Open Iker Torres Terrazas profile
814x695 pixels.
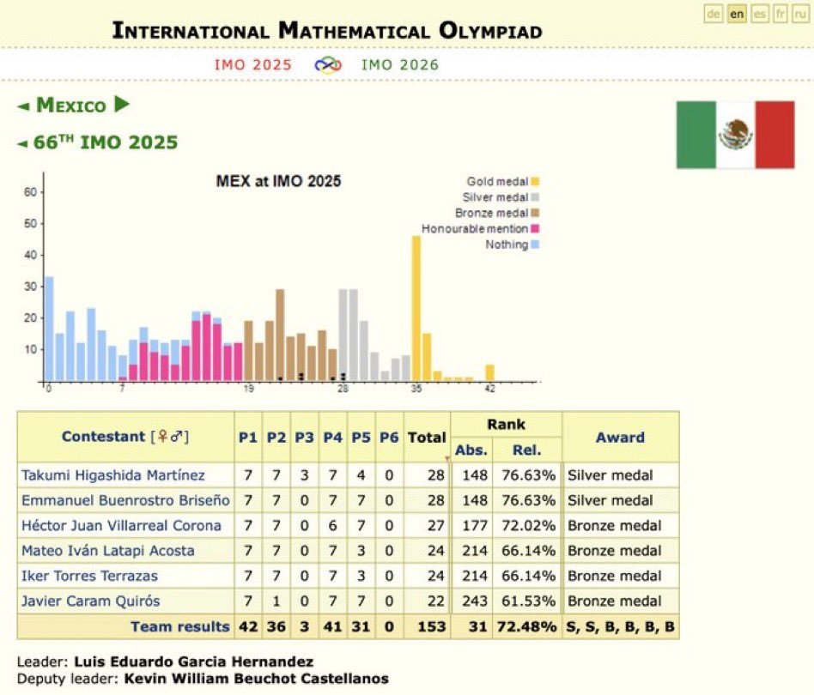[89, 576]
